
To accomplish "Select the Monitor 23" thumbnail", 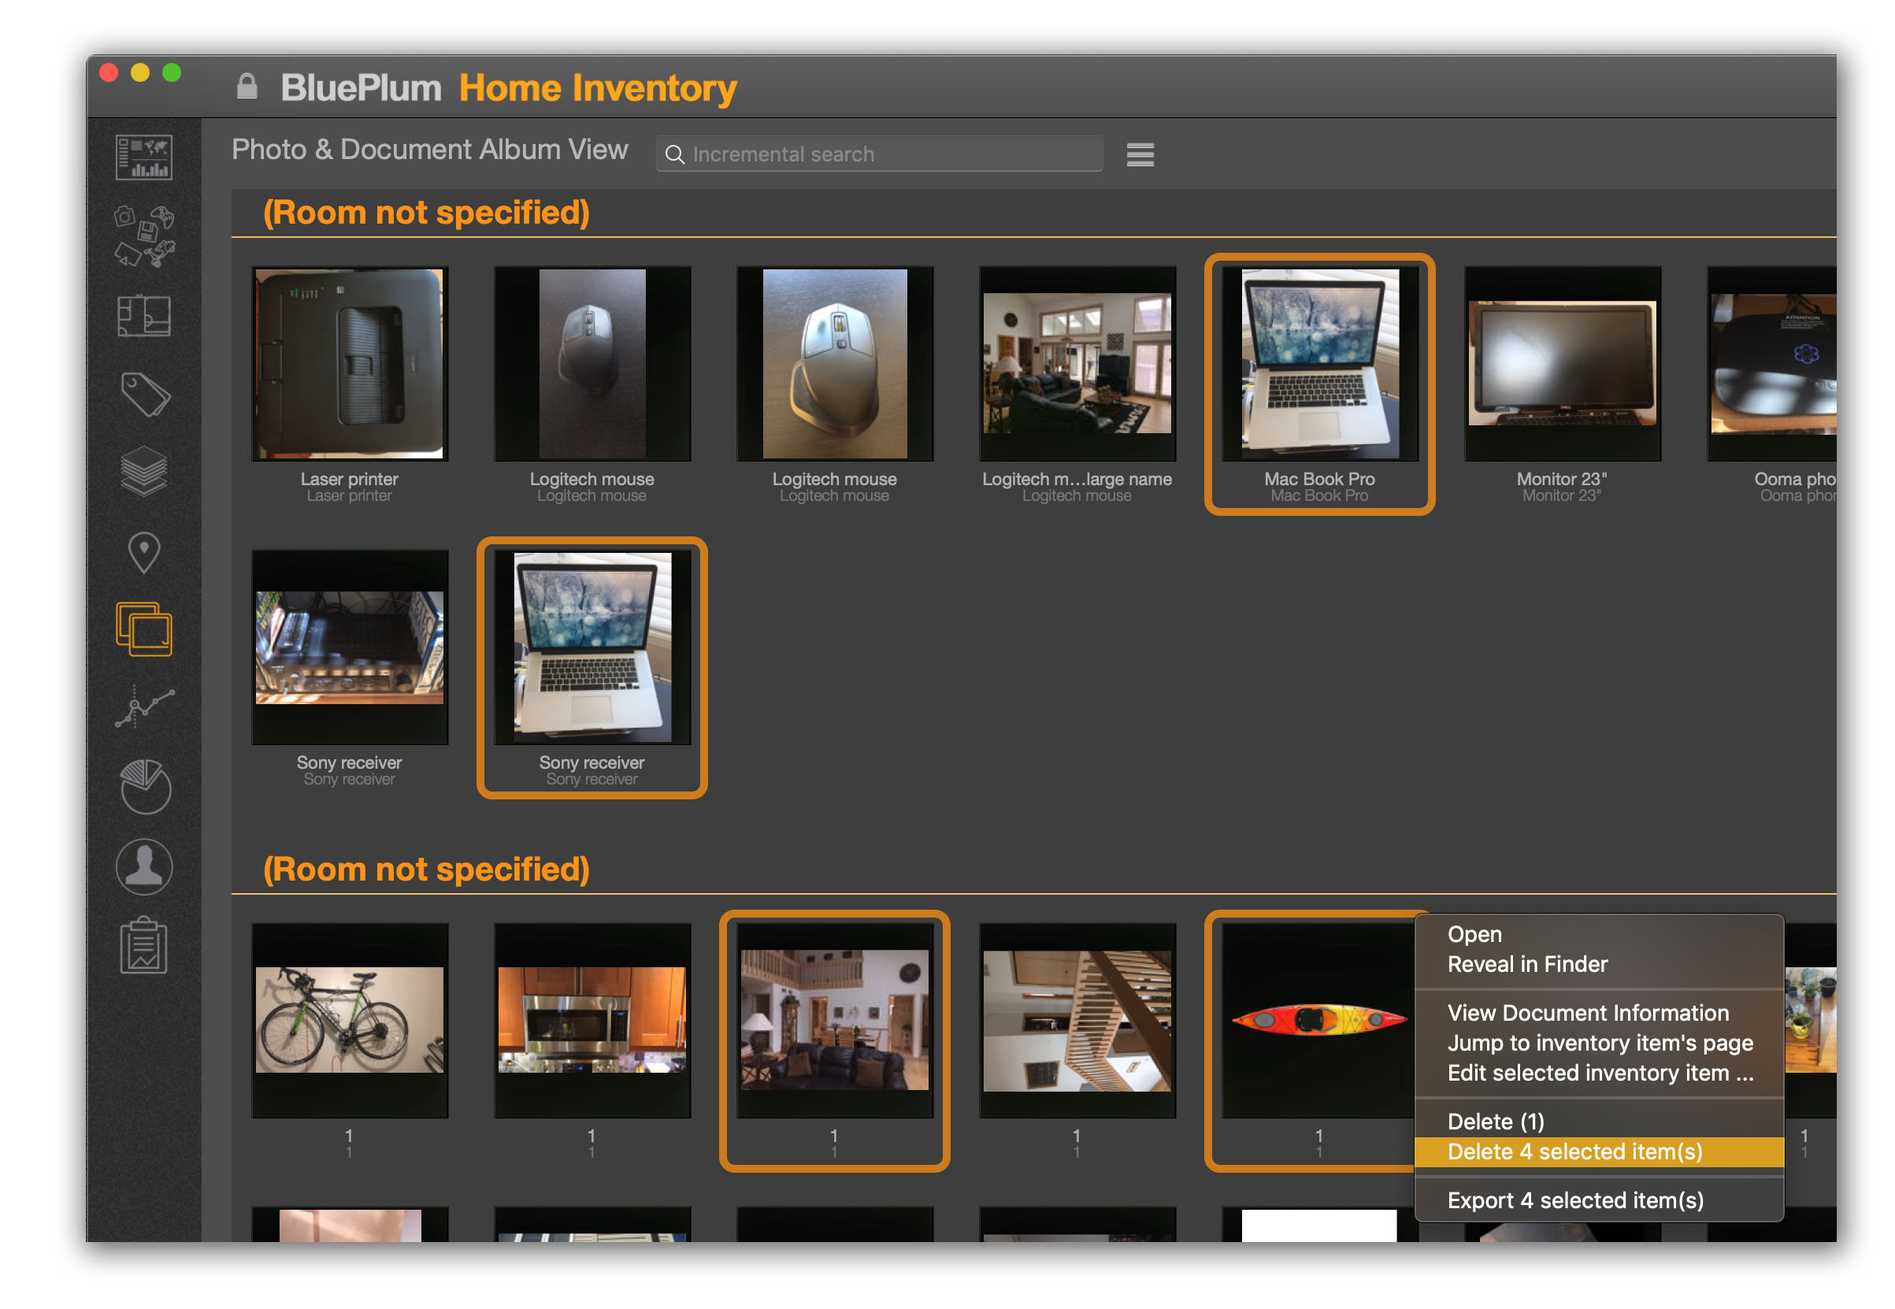I will click(1562, 363).
